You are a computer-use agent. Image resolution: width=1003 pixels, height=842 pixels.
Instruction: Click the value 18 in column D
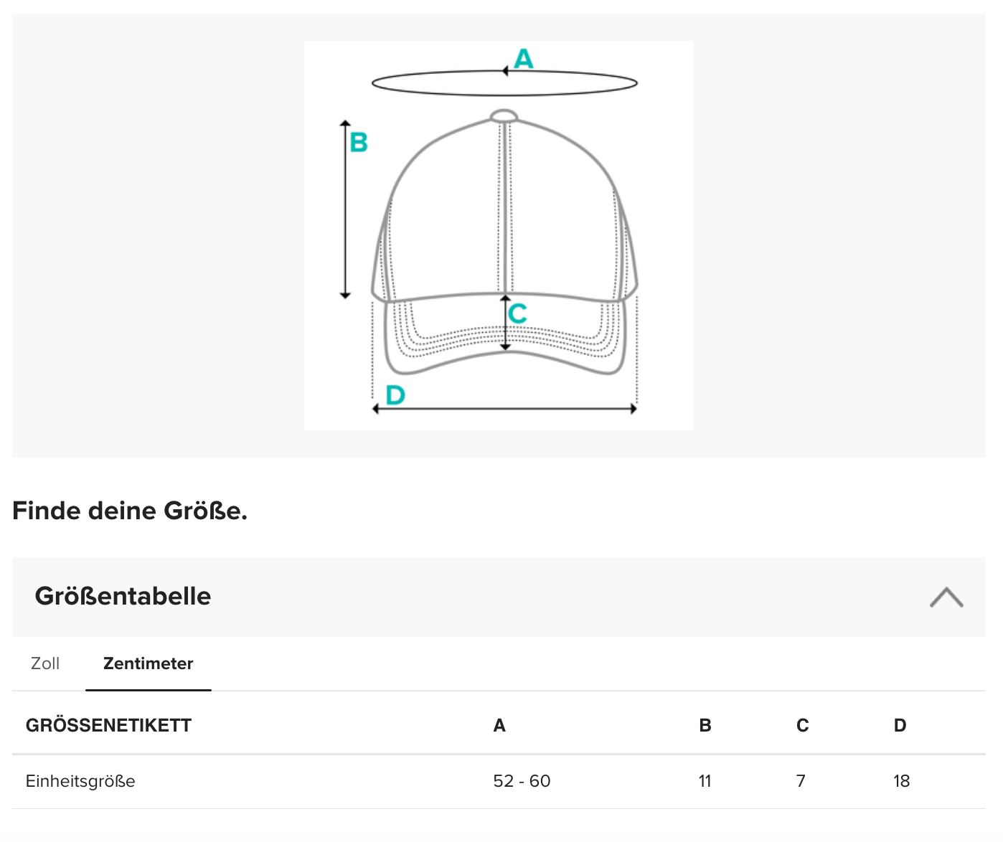tap(901, 781)
